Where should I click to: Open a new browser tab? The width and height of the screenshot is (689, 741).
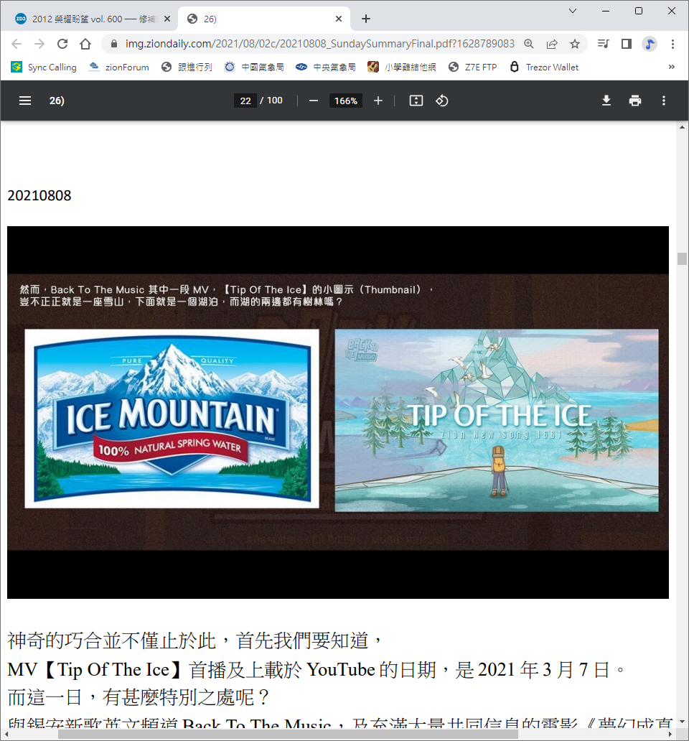[366, 19]
